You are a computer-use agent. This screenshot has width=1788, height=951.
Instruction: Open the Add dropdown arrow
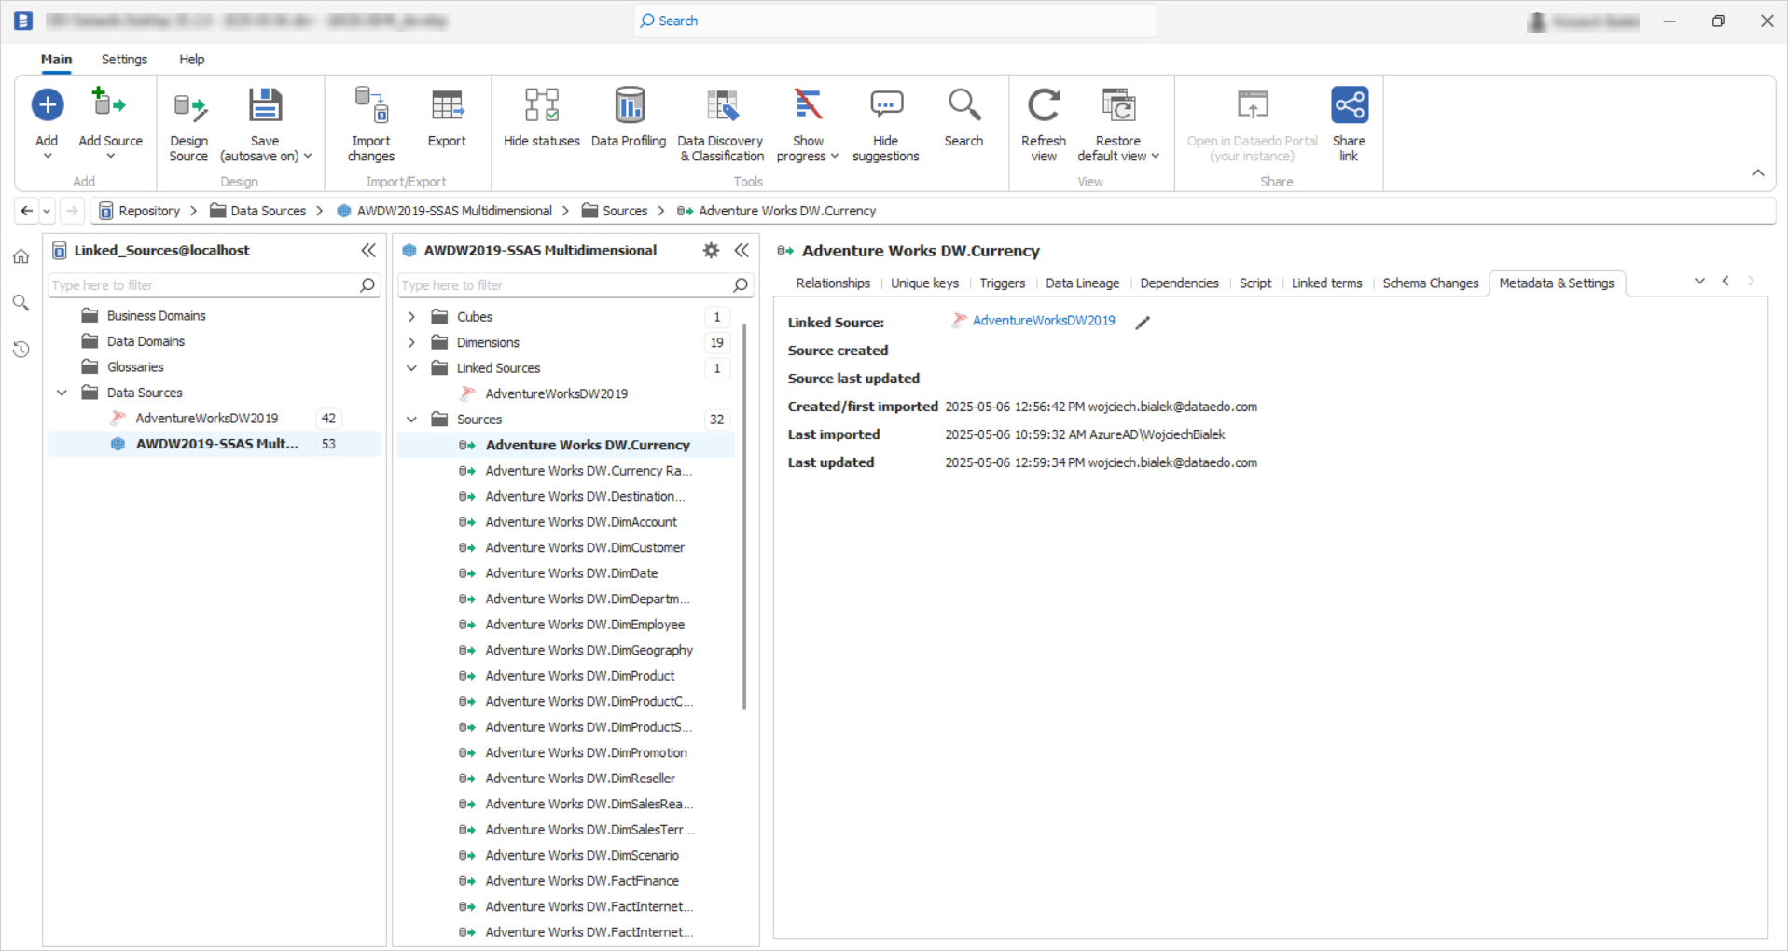48,157
